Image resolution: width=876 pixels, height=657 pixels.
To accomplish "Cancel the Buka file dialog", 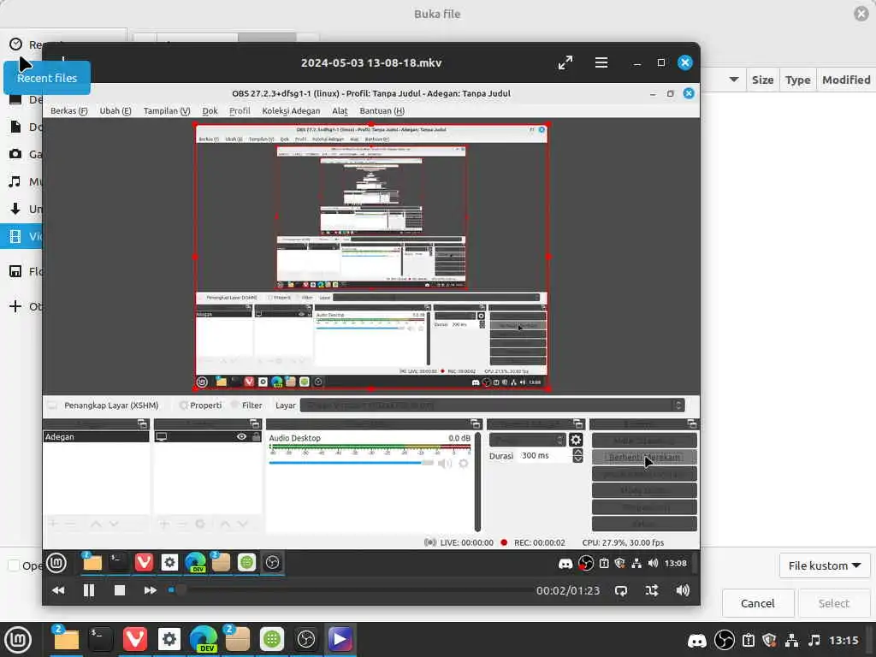I will [758, 603].
